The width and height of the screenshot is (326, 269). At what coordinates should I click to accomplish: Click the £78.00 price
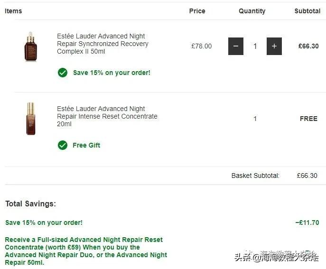point(201,46)
